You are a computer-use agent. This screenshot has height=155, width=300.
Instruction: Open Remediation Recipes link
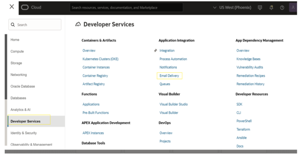point(251,76)
